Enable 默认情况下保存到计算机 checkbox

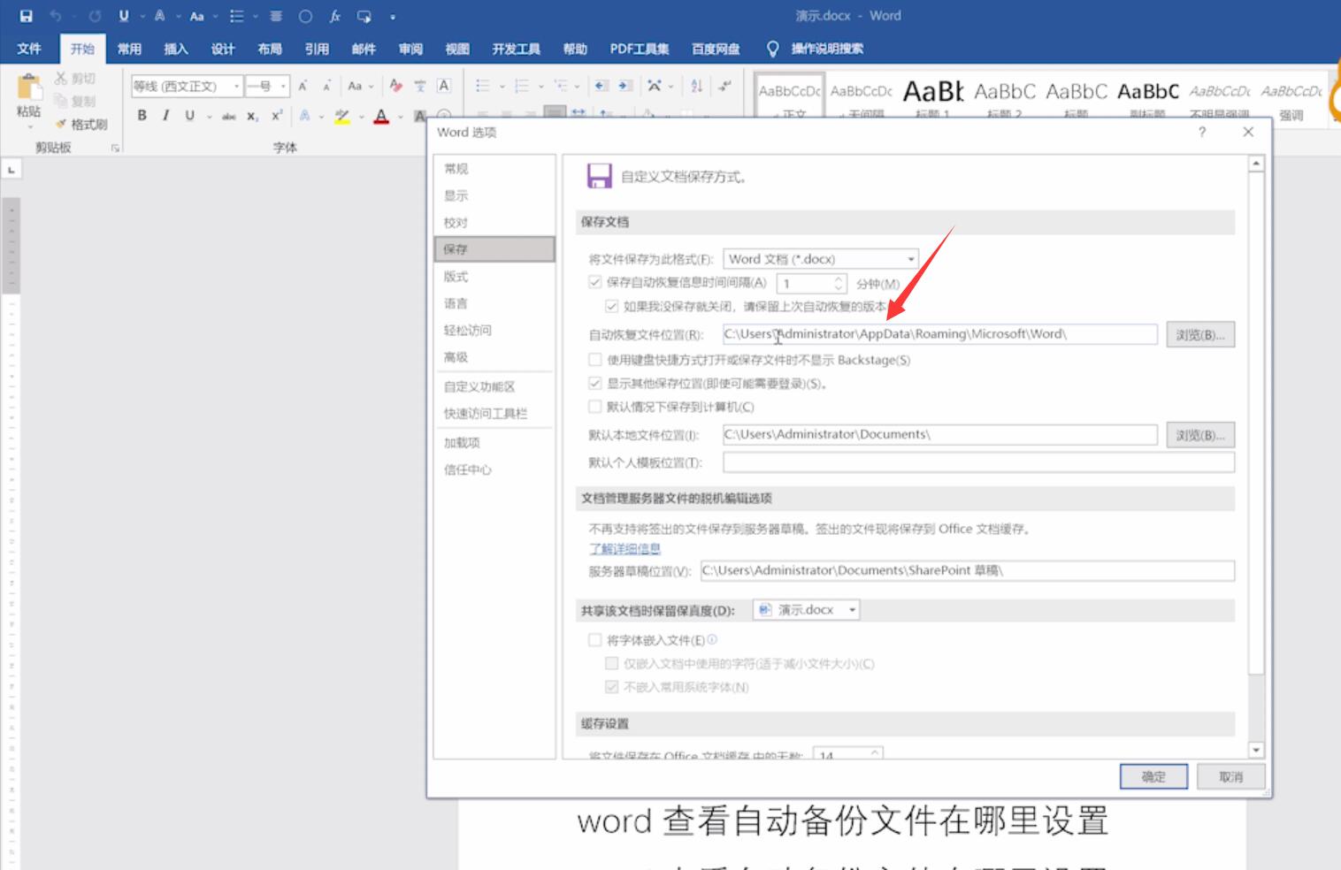[x=595, y=407]
